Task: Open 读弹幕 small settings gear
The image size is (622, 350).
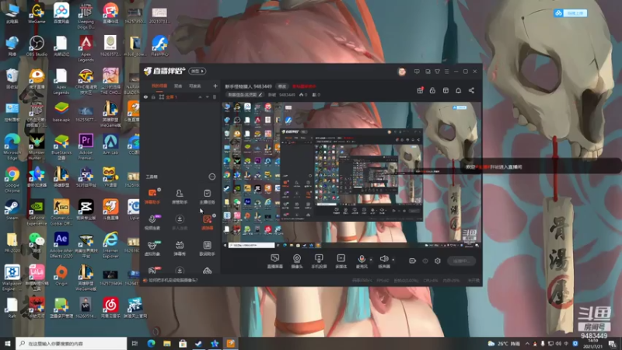Action: pyautogui.click(x=215, y=215)
